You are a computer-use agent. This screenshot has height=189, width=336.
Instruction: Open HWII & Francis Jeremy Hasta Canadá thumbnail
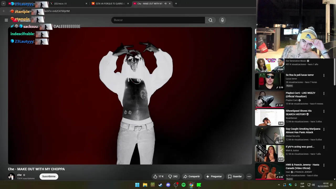pyautogui.click(x=270, y=171)
